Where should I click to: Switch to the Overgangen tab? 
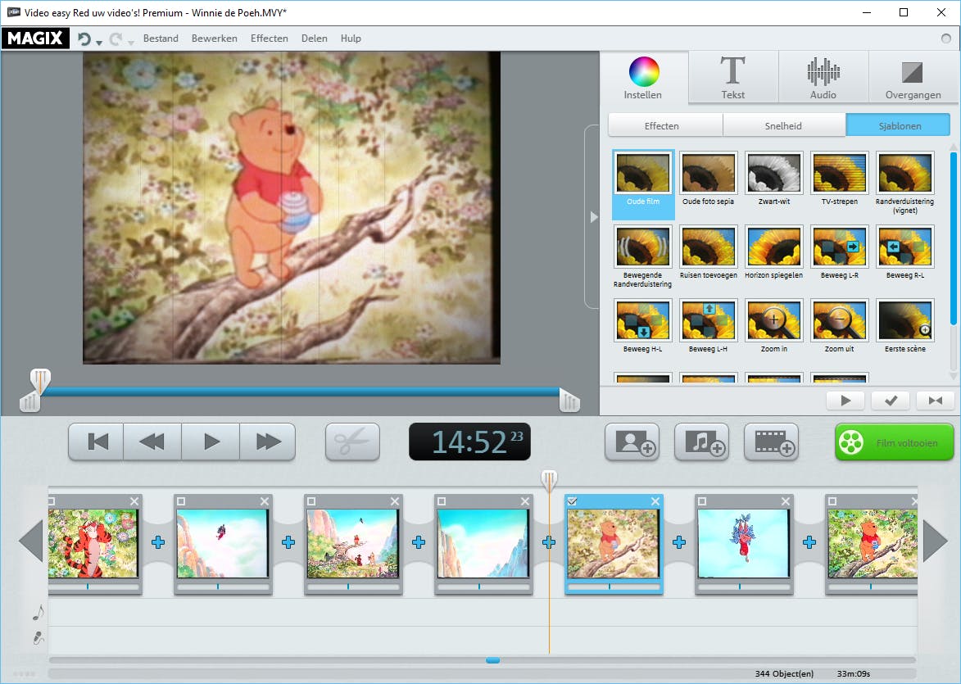[x=913, y=77]
